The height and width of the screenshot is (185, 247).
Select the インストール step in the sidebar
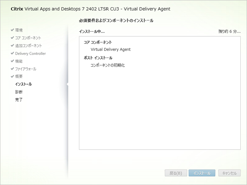[x=23, y=84]
